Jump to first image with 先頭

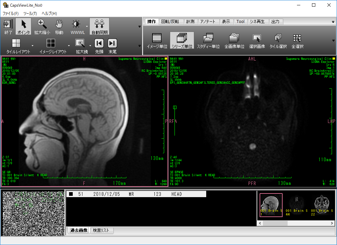(99, 46)
